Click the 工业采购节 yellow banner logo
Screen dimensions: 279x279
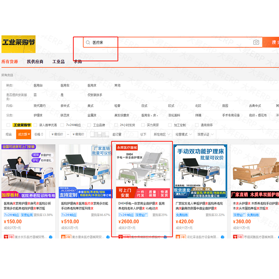pyautogui.click(x=19, y=44)
